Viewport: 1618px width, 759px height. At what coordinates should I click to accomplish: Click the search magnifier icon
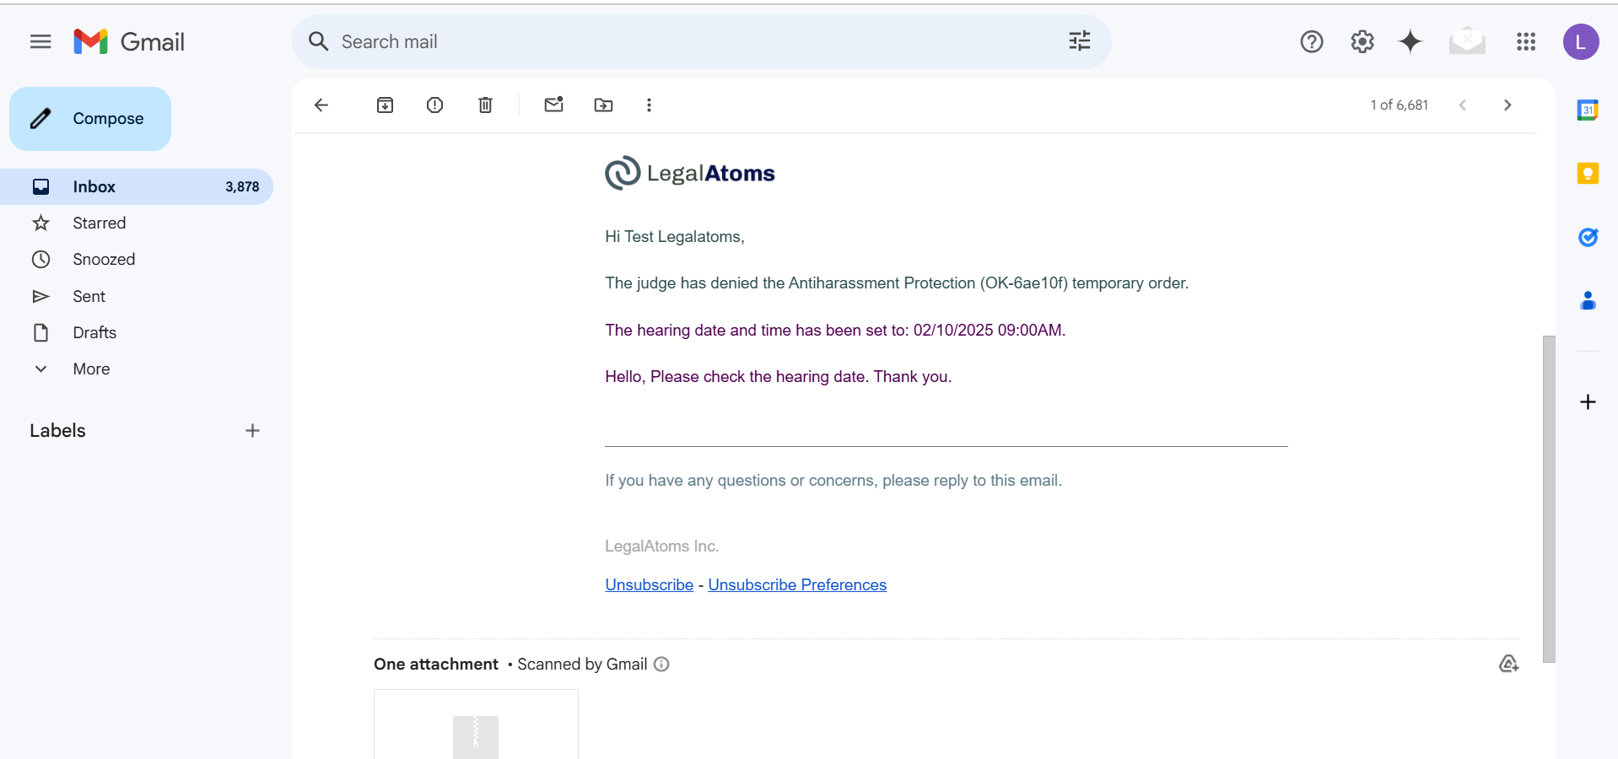(x=318, y=41)
